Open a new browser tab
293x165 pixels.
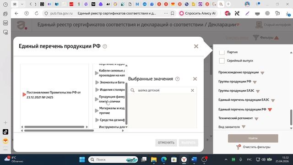click(228, 4)
